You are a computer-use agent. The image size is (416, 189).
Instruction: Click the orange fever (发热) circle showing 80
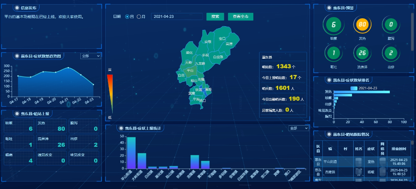click(x=362, y=25)
